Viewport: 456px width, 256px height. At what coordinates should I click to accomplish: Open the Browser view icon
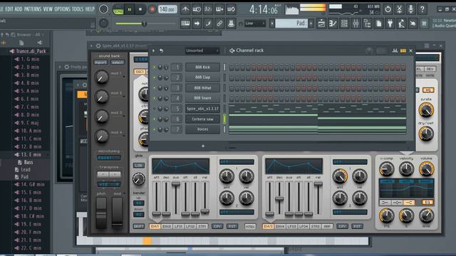point(368,23)
